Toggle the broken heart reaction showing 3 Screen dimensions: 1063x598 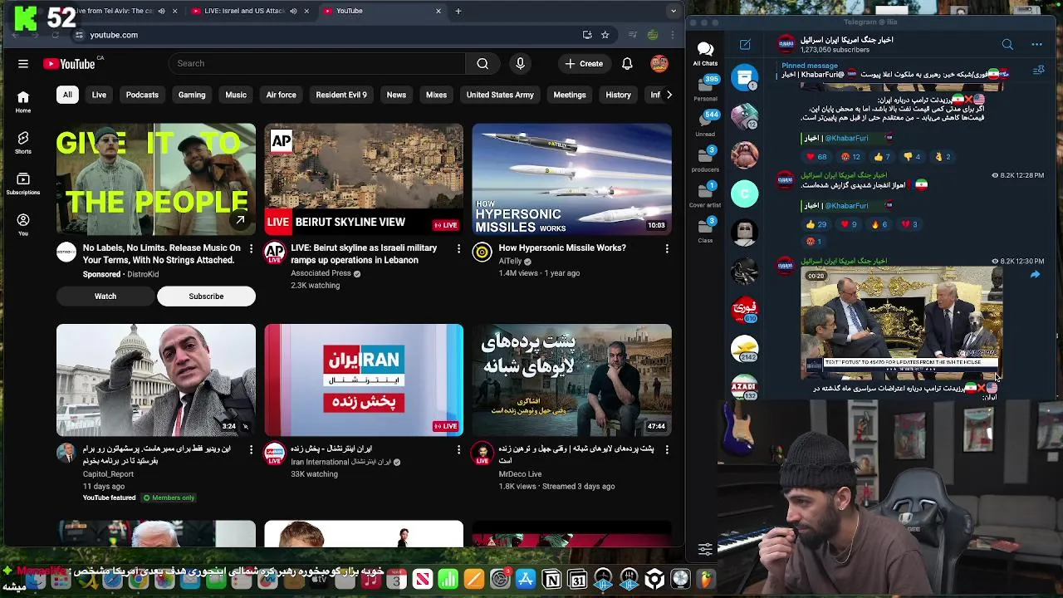909,224
